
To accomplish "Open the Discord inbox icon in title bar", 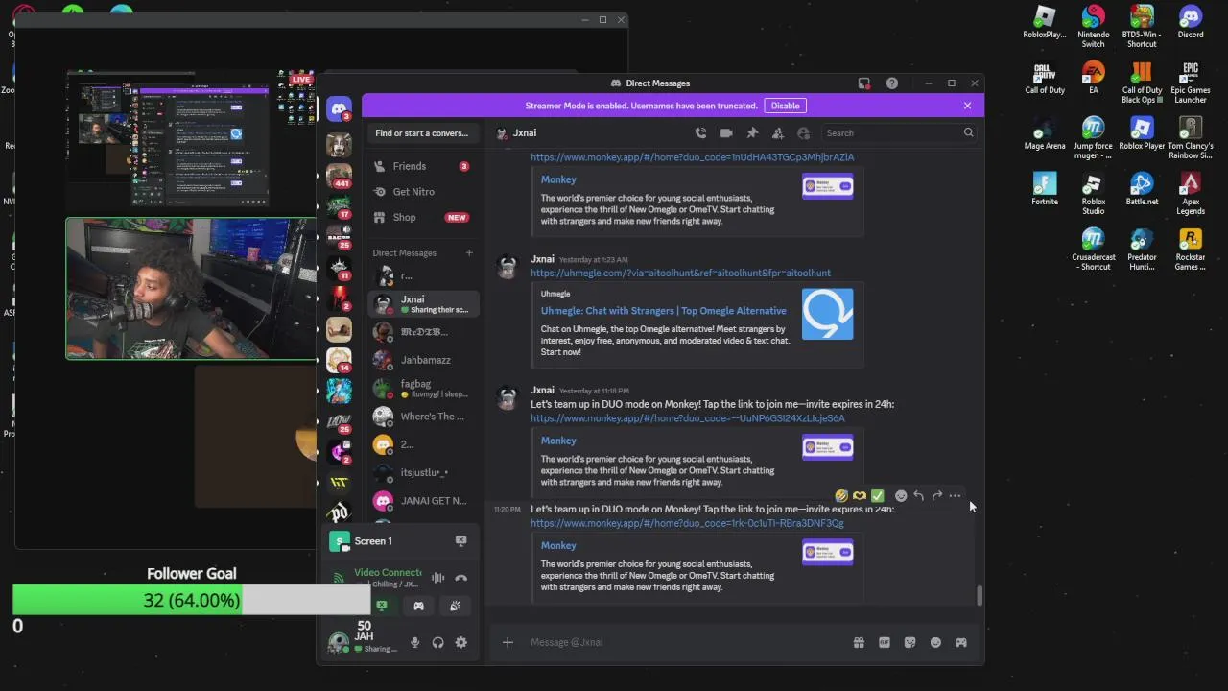I will click(863, 83).
